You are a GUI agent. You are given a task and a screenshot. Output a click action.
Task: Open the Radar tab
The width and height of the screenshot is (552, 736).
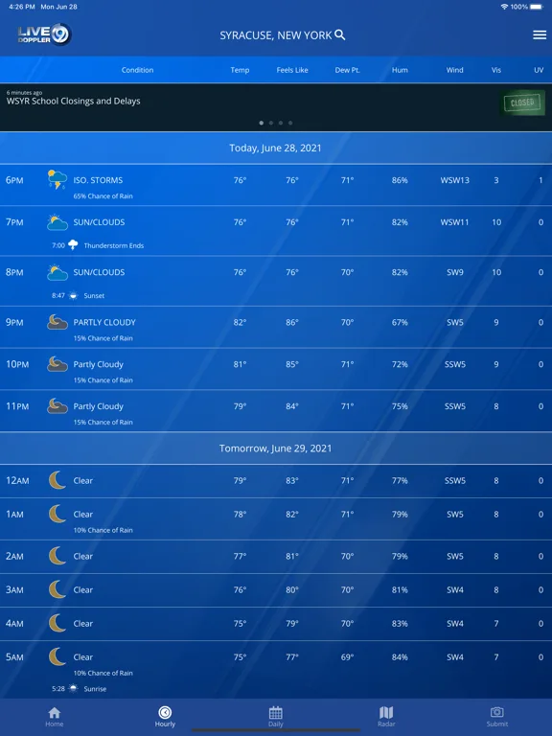click(x=386, y=716)
